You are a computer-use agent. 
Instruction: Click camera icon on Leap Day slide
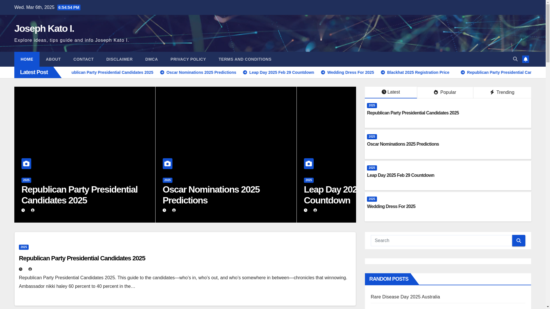(309, 164)
